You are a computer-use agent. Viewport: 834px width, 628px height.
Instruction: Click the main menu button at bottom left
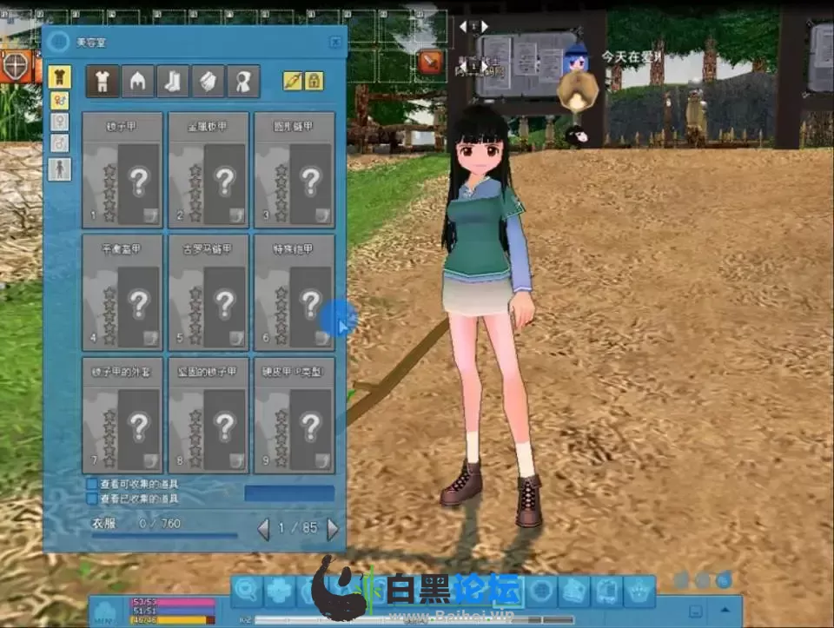pos(105,611)
